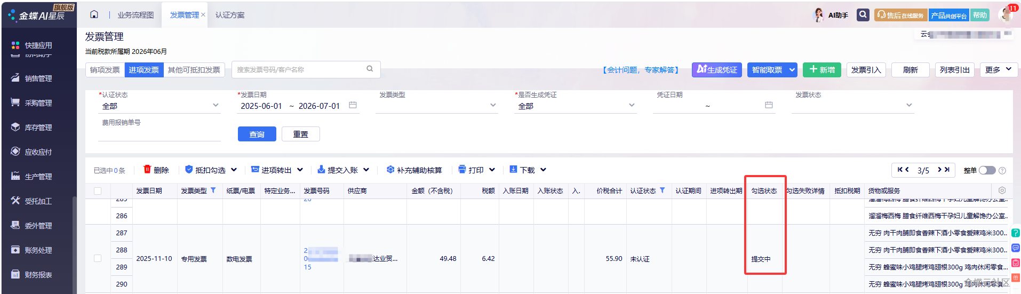Click the 删除 trash icon
1021x294 pixels.
point(147,169)
